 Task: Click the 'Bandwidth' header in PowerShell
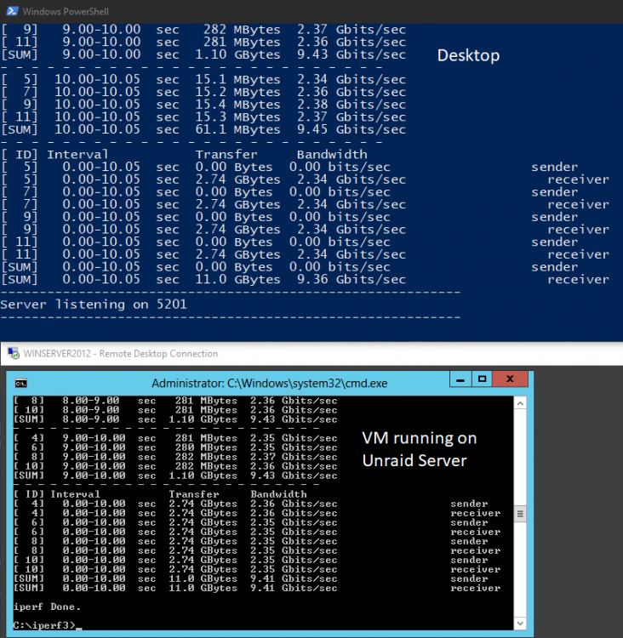click(x=332, y=155)
